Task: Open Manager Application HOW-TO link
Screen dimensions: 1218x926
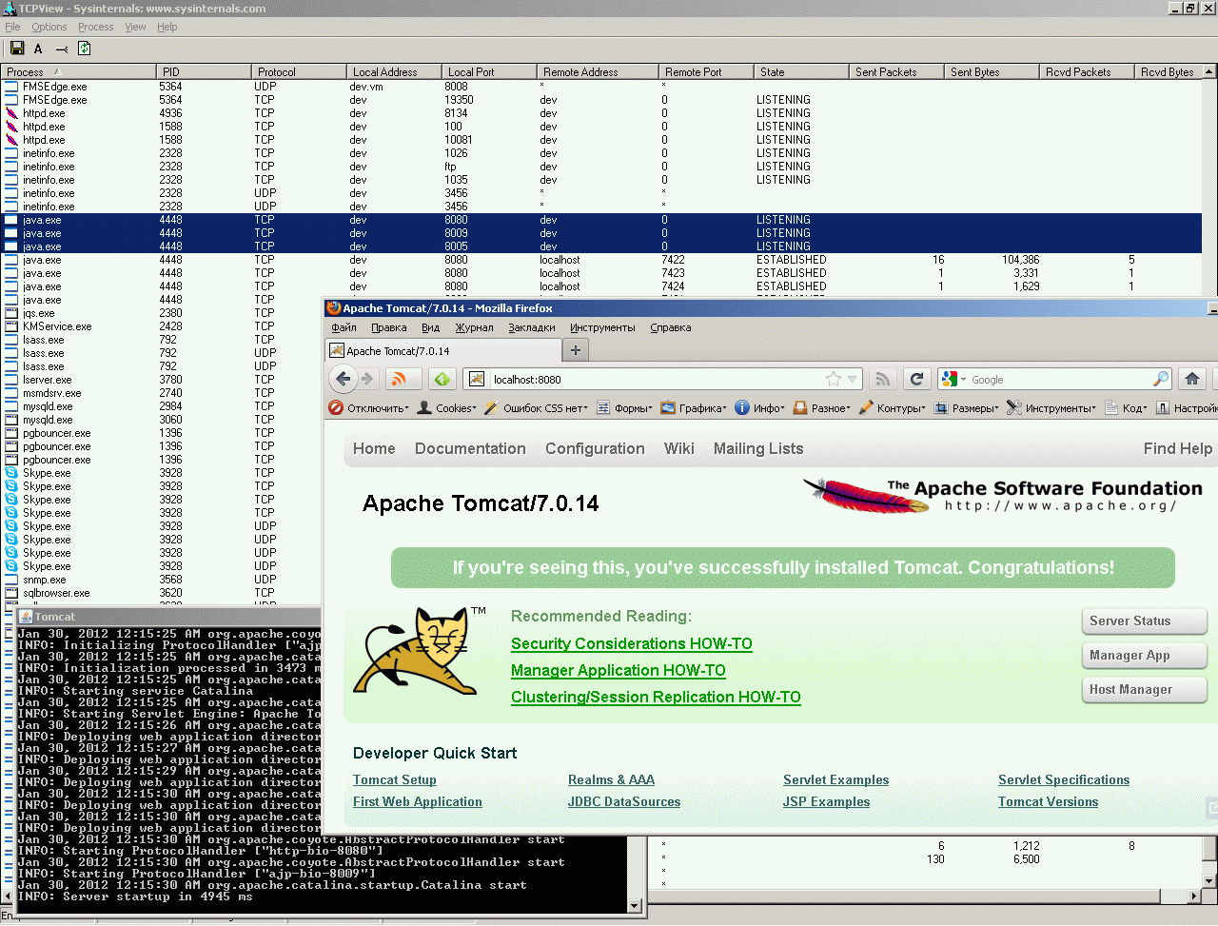Action: pos(619,671)
